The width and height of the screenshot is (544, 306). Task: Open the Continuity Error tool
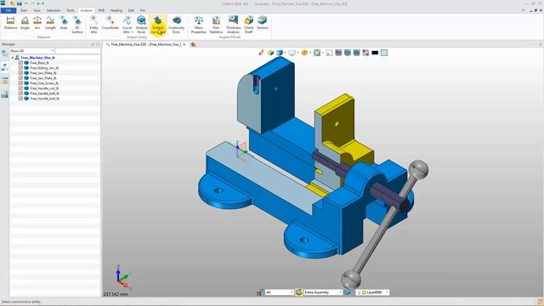pyautogui.click(x=176, y=25)
